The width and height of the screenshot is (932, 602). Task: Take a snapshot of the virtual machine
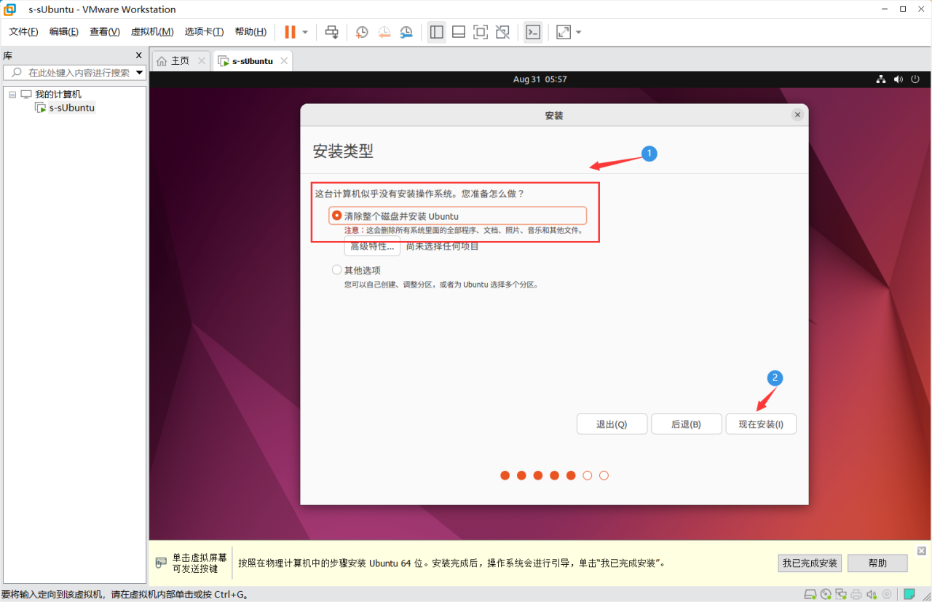tap(362, 32)
